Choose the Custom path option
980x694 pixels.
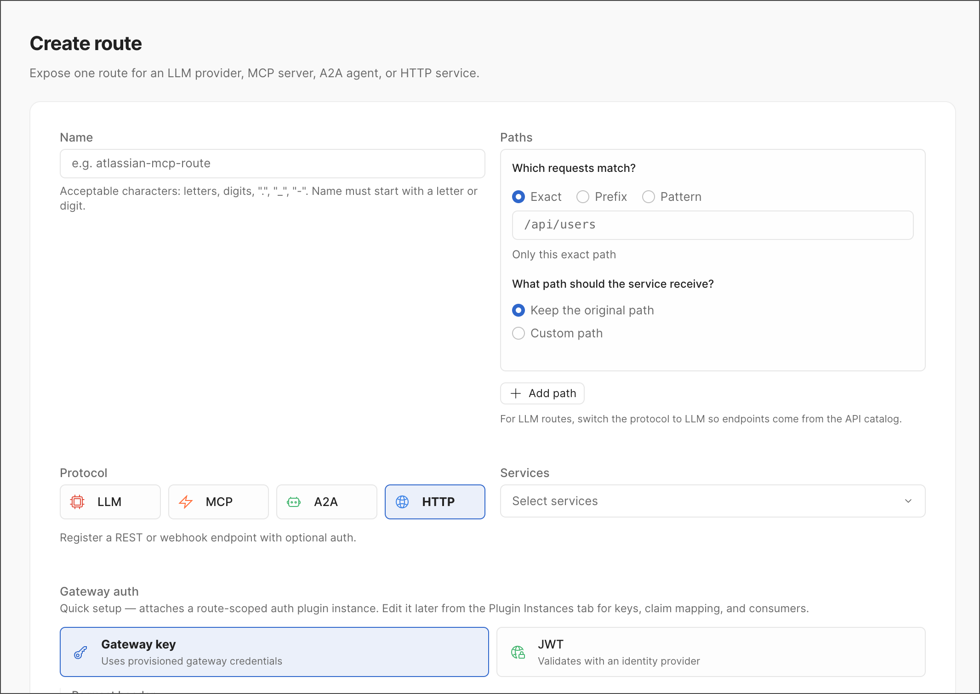[x=518, y=333]
